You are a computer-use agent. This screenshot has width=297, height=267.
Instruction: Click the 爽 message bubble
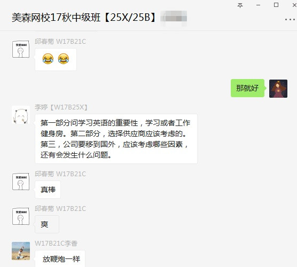click(x=47, y=224)
